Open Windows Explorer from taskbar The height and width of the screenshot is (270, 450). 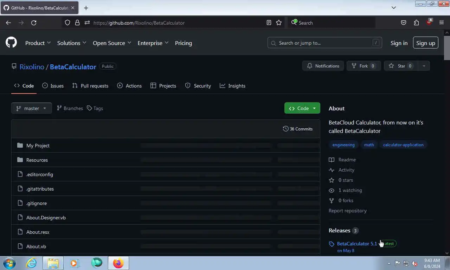pos(53,263)
